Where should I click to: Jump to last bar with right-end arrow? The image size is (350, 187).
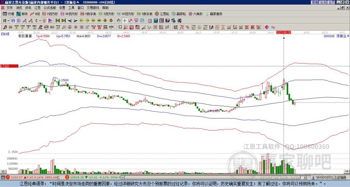coord(64,21)
